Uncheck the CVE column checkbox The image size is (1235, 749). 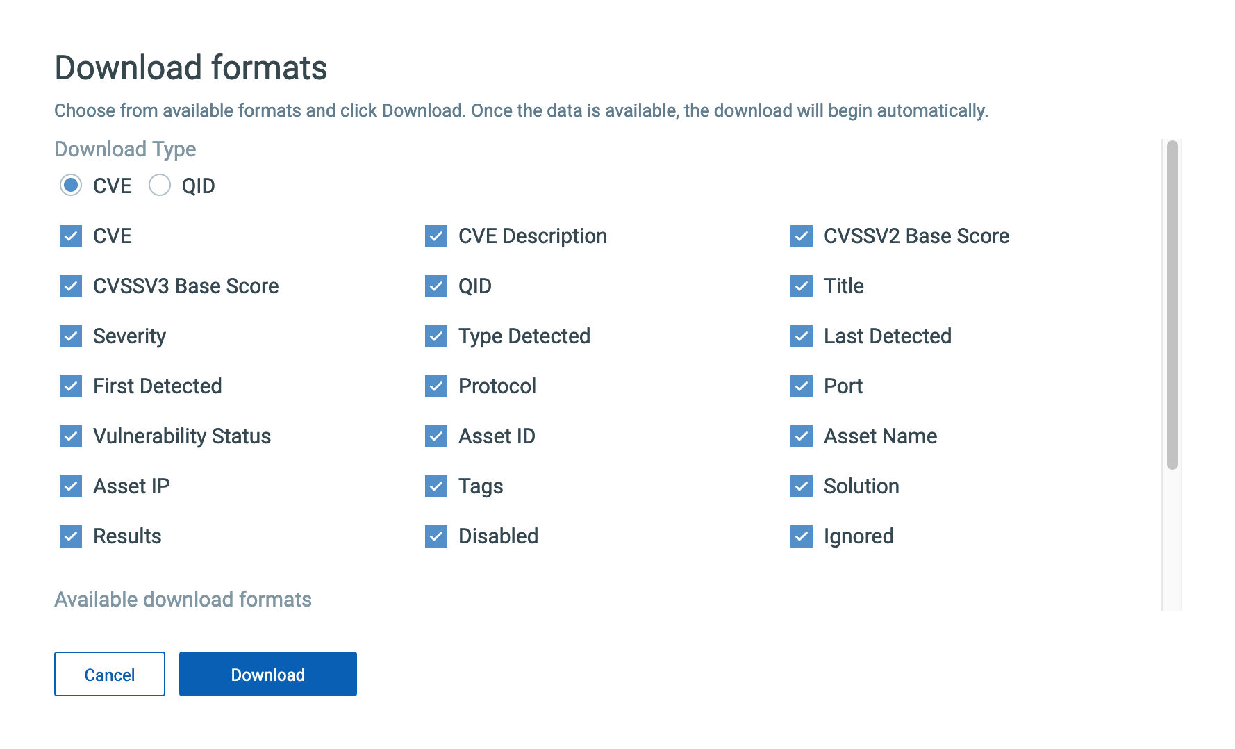tap(71, 236)
